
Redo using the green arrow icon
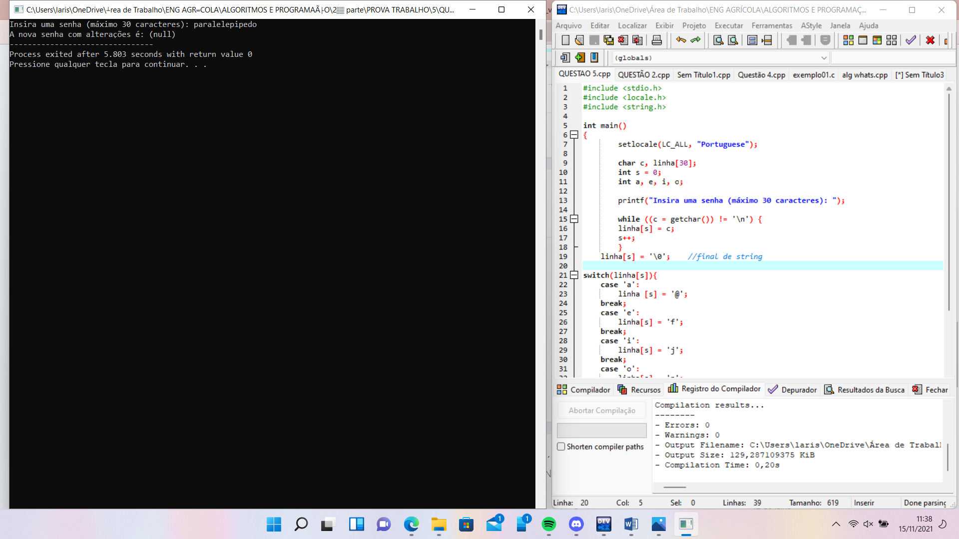tap(695, 40)
